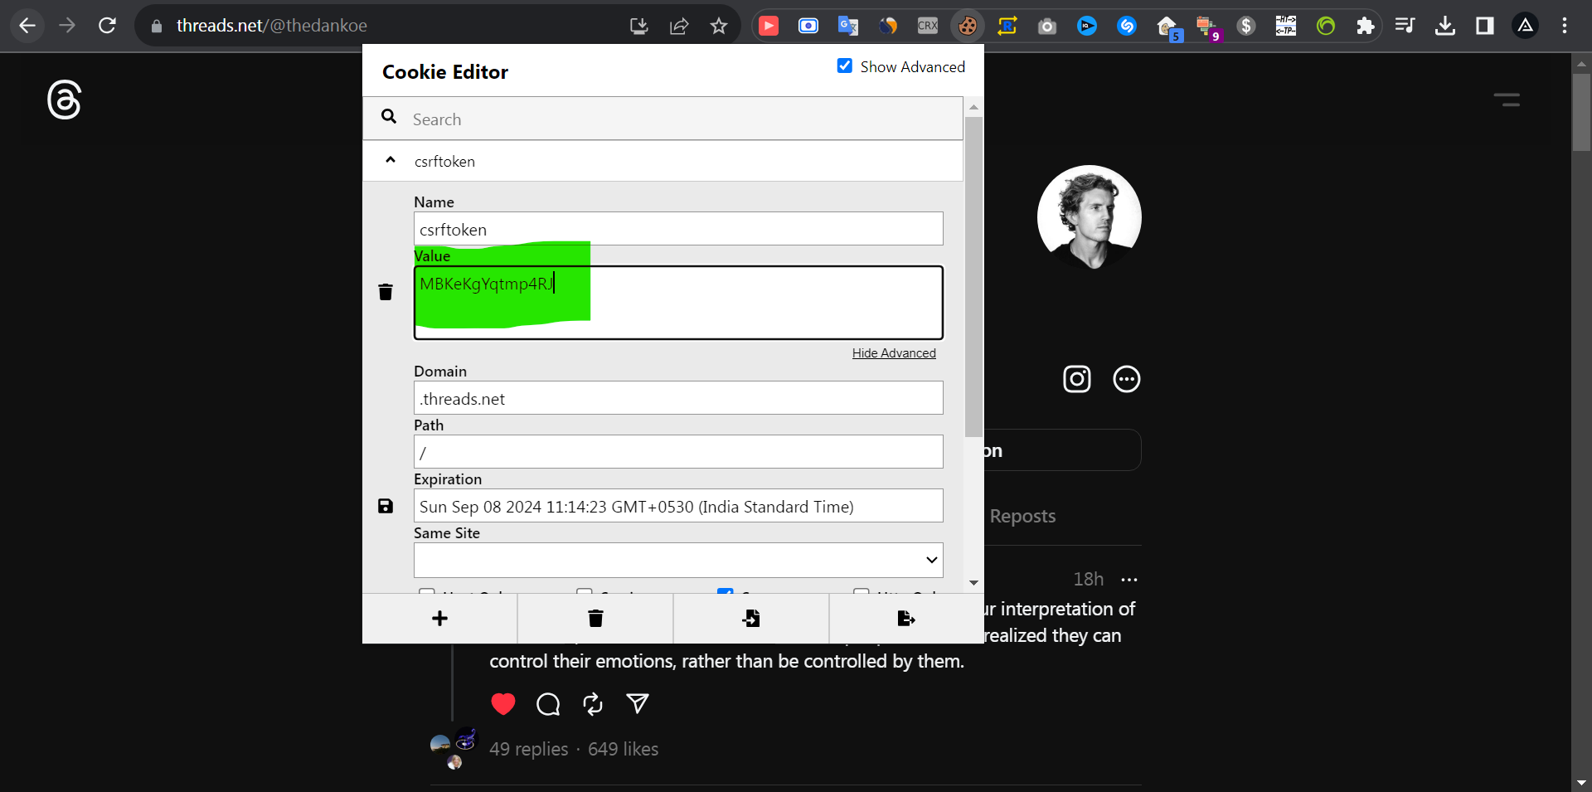Open the Google Translate extension icon

(848, 26)
